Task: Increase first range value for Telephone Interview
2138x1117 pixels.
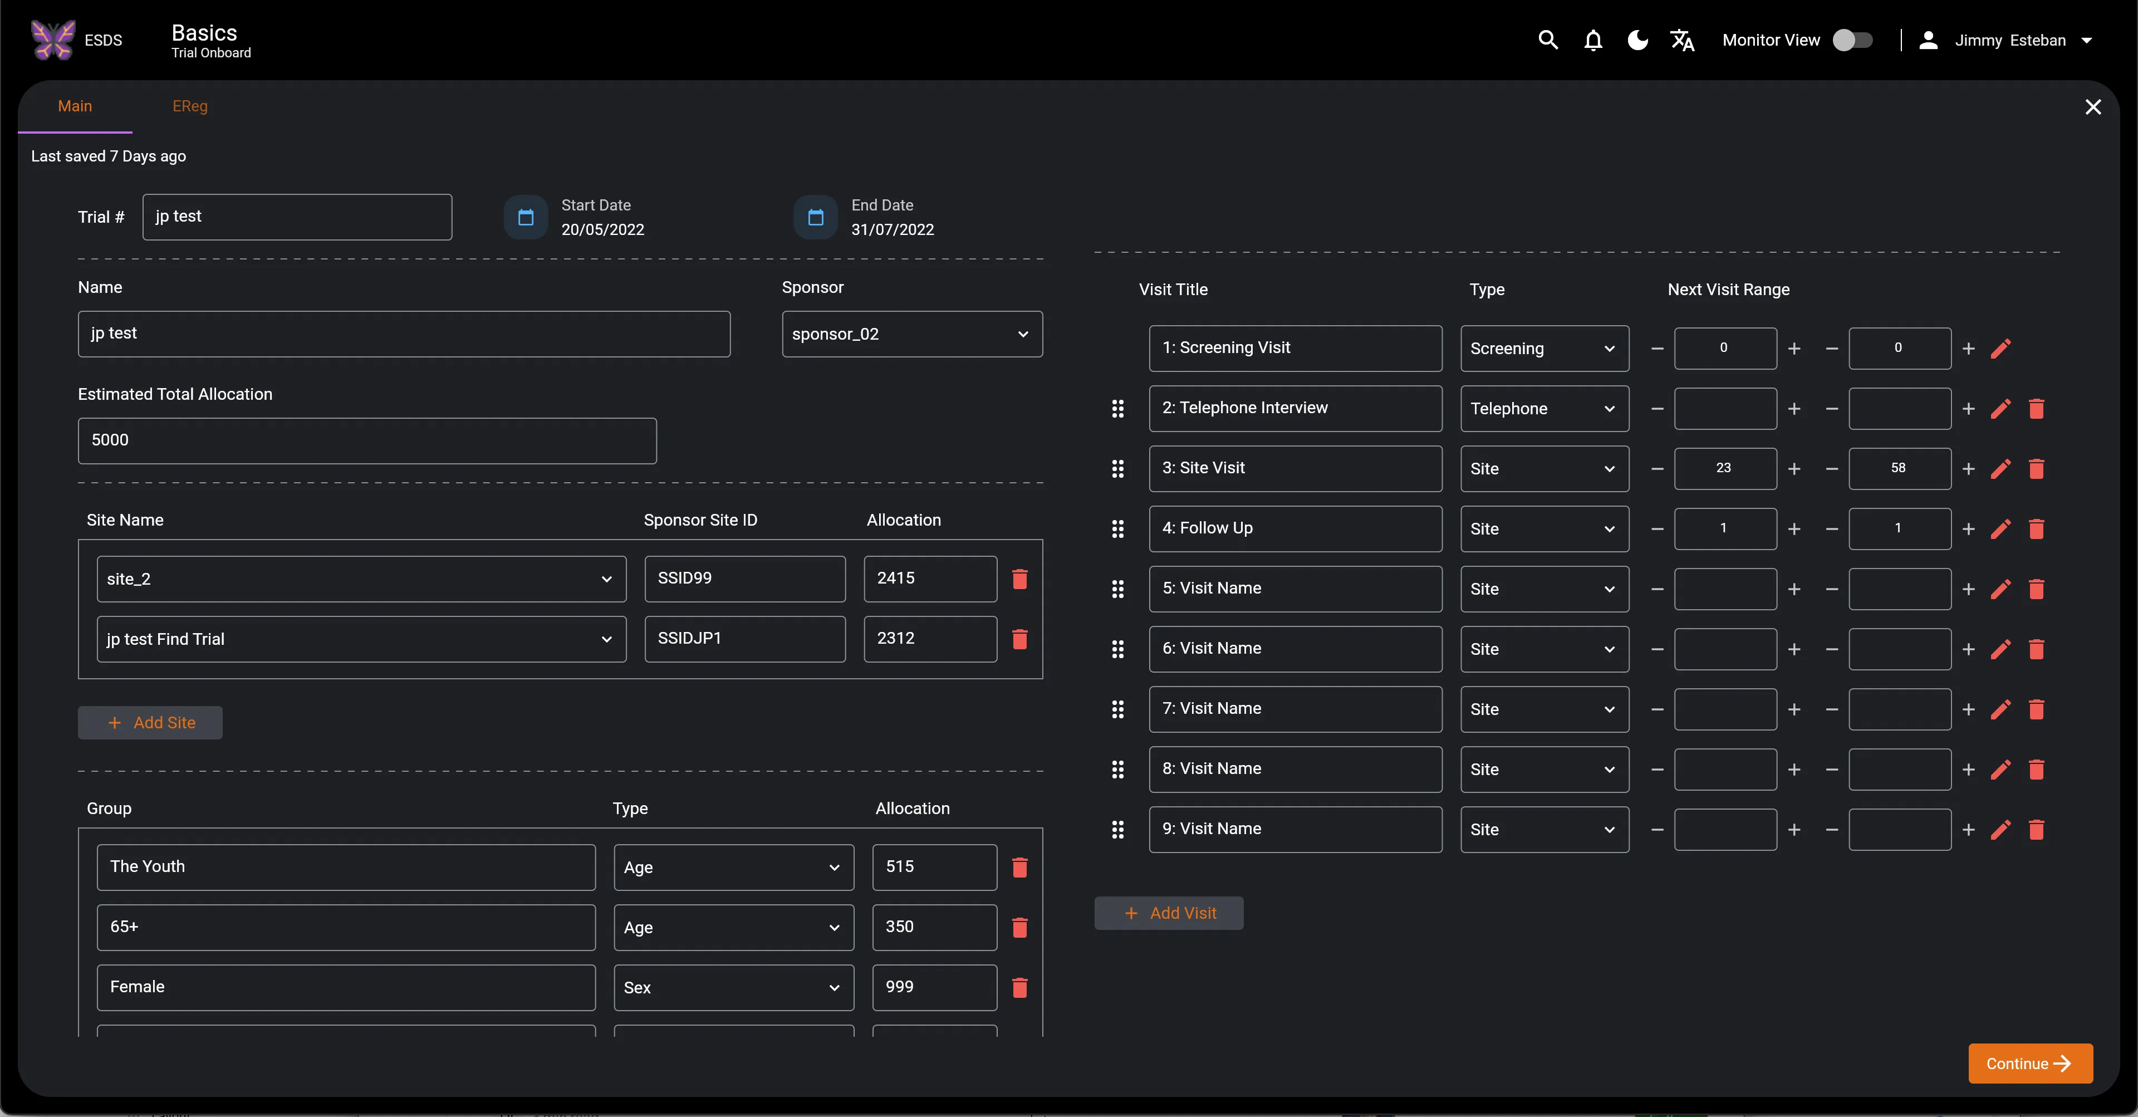Action: tap(1794, 408)
